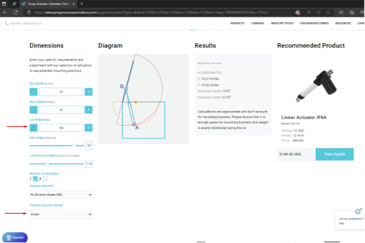Click the Extended Length result
Screen dimensions: 365x243
coord(215,98)
